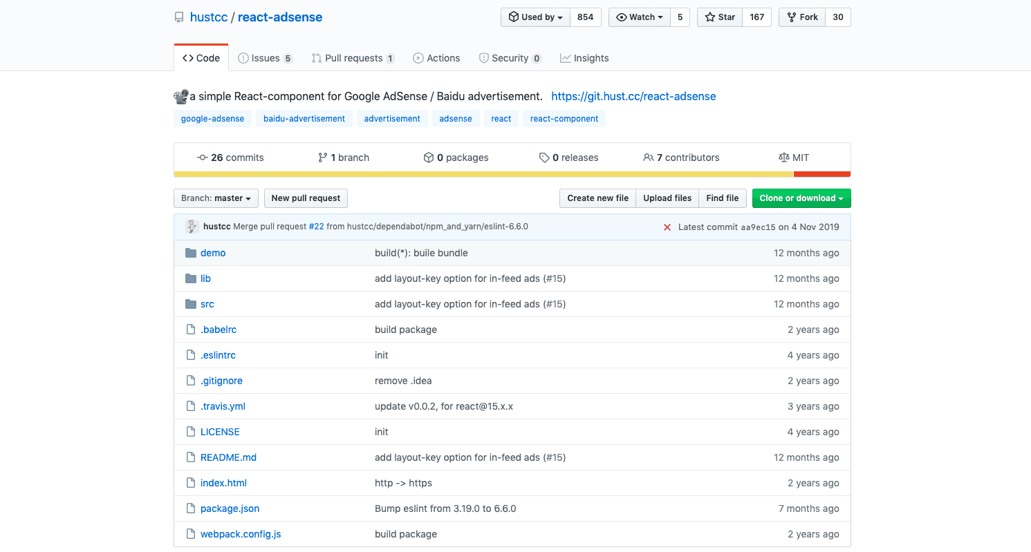Select the react-component topic tag
This screenshot has width=1031, height=552.
tap(564, 119)
